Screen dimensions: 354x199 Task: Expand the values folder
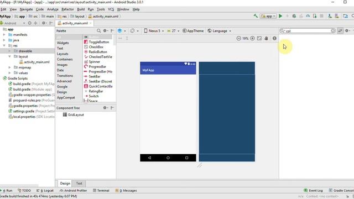9,73
